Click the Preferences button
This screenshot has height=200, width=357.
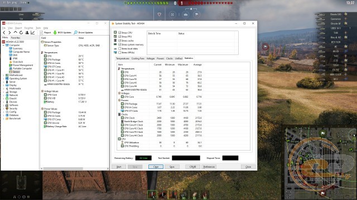tap(209, 167)
